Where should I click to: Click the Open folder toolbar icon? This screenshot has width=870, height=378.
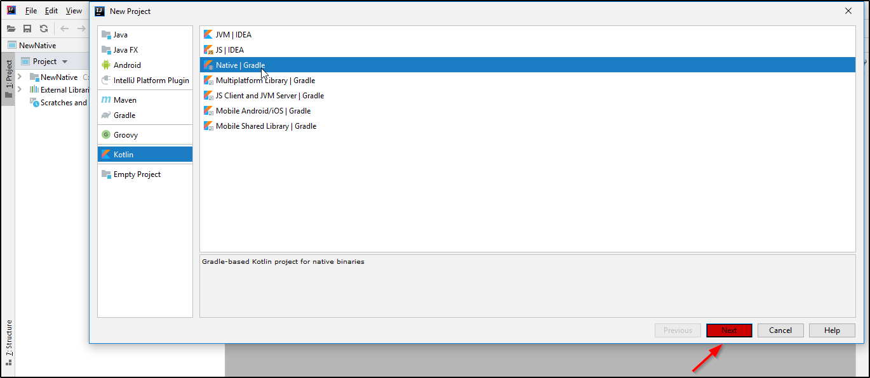tap(11, 29)
